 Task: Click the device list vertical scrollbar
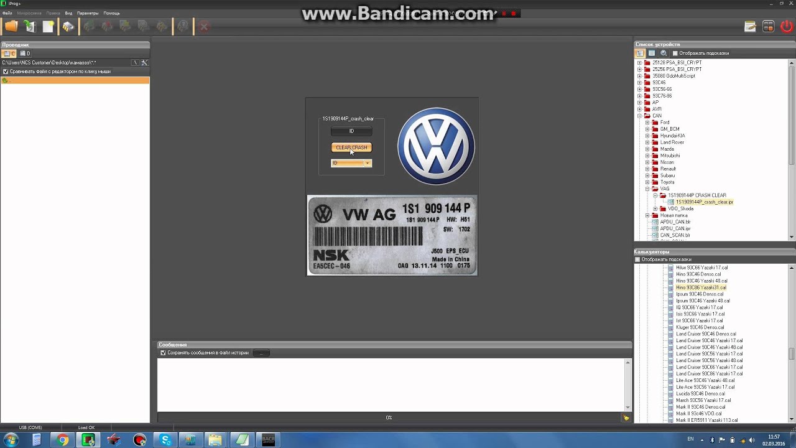pyautogui.click(x=792, y=149)
